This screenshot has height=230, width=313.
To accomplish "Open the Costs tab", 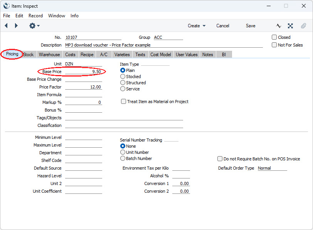I will coord(70,55).
